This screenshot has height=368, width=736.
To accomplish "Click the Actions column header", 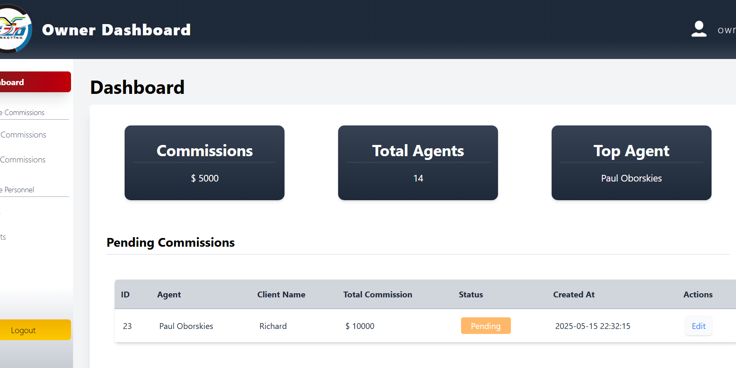I will click(x=698, y=294).
